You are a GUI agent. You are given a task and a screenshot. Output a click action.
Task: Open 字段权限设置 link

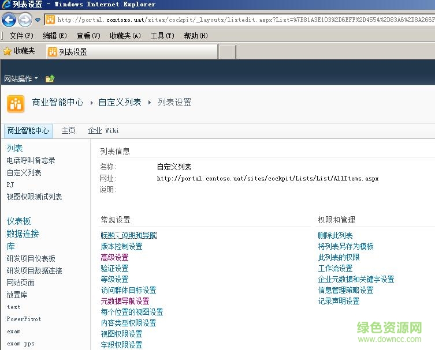click(121, 345)
